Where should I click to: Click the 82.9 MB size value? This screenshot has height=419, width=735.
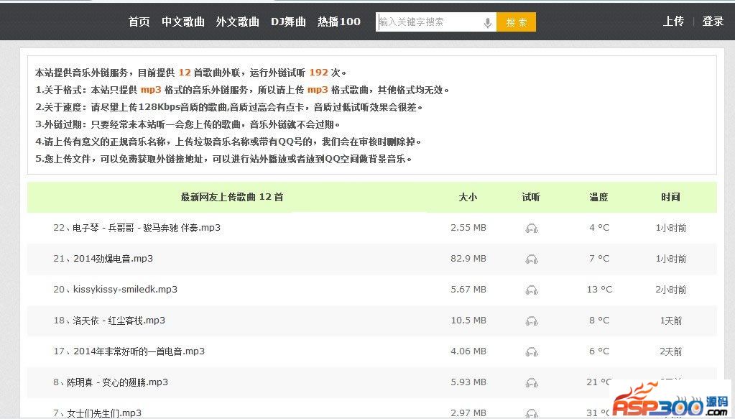(x=468, y=259)
